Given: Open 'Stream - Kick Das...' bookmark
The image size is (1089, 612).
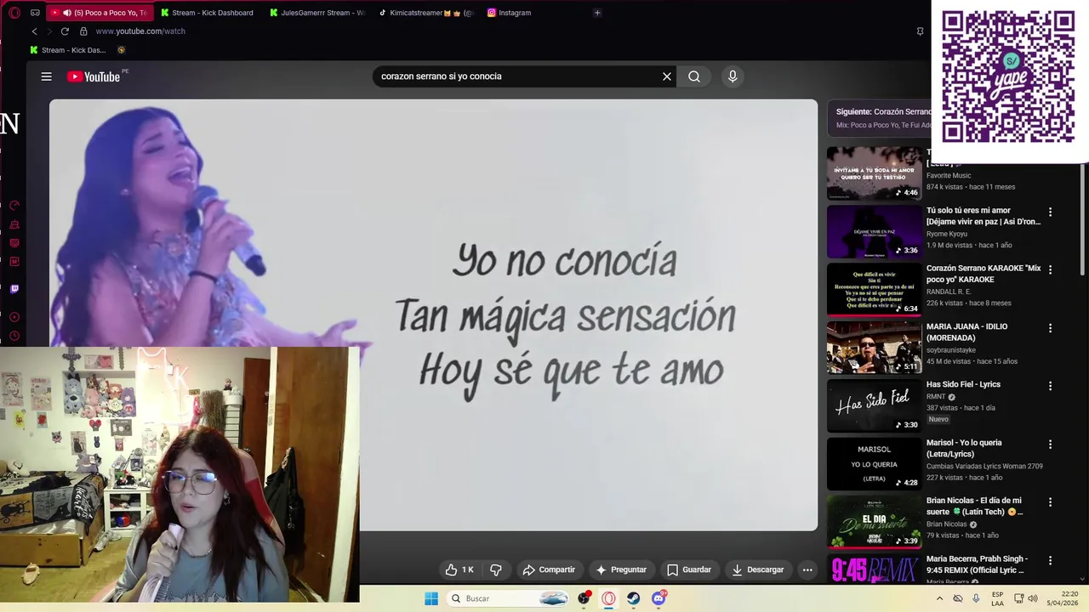Looking at the screenshot, I should [x=67, y=50].
